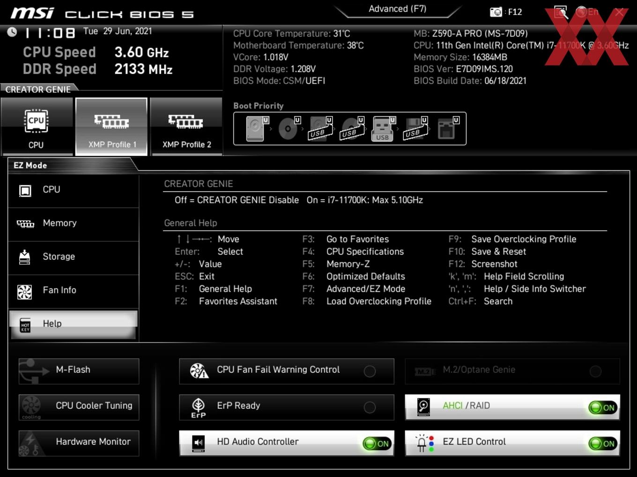Screen dimensions: 637x477
Task: Switch to Advanced (F7) mode
Action: pyautogui.click(x=397, y=9)
